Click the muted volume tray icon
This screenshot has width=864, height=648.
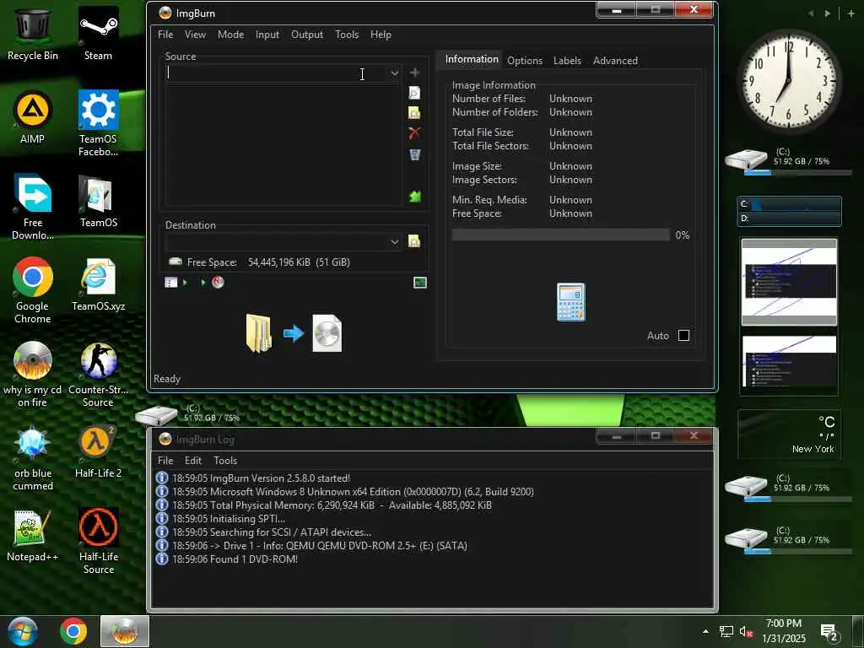point(746,631)
